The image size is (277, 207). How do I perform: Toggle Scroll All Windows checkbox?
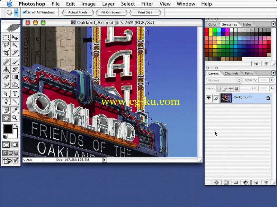click(x=25, y=12)
